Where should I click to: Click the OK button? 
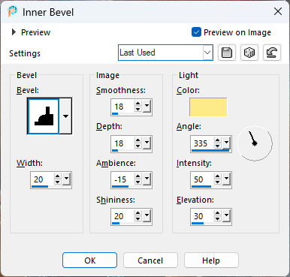(89, 260)
